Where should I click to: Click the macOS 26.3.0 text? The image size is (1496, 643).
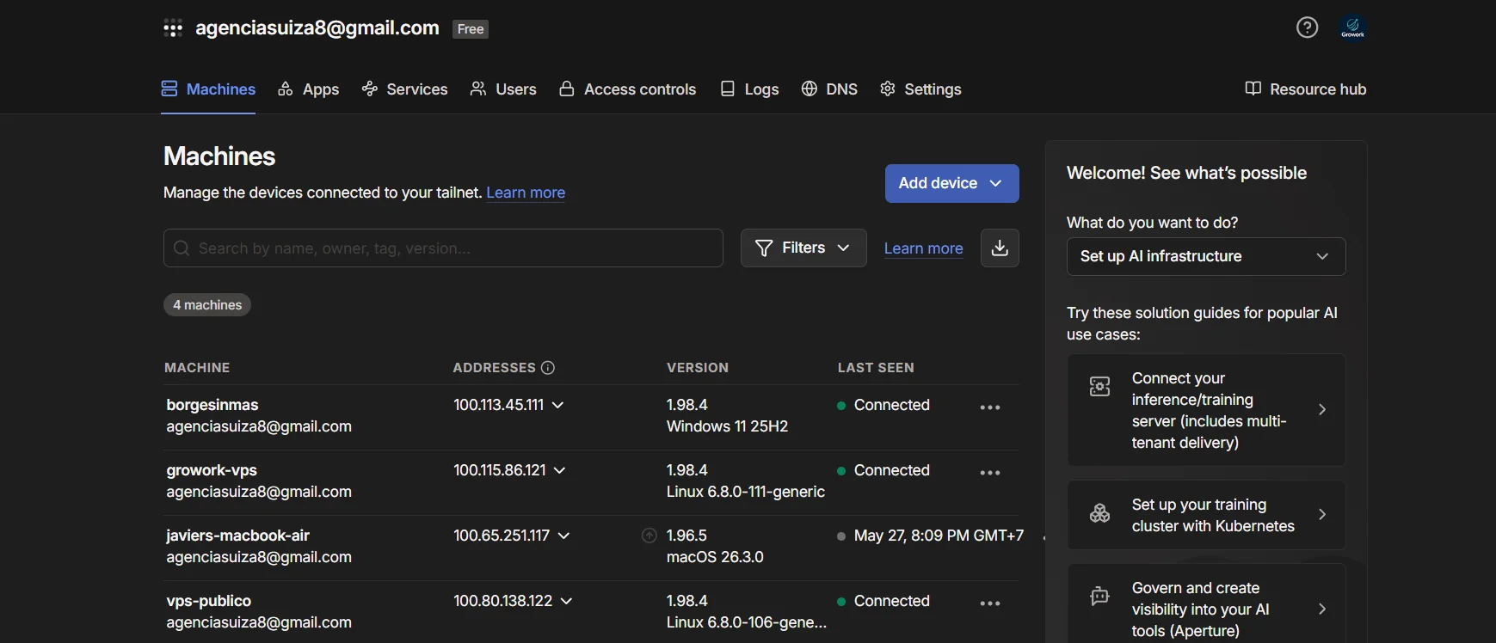715,557
